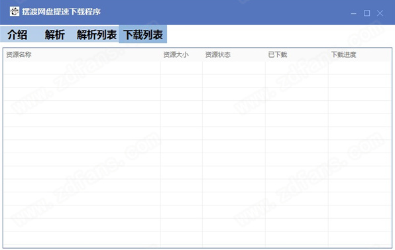395x250 pixels.
Task: Close the 摆渡网盘提速下载程序 window
Action: click(x=380, y=13)
